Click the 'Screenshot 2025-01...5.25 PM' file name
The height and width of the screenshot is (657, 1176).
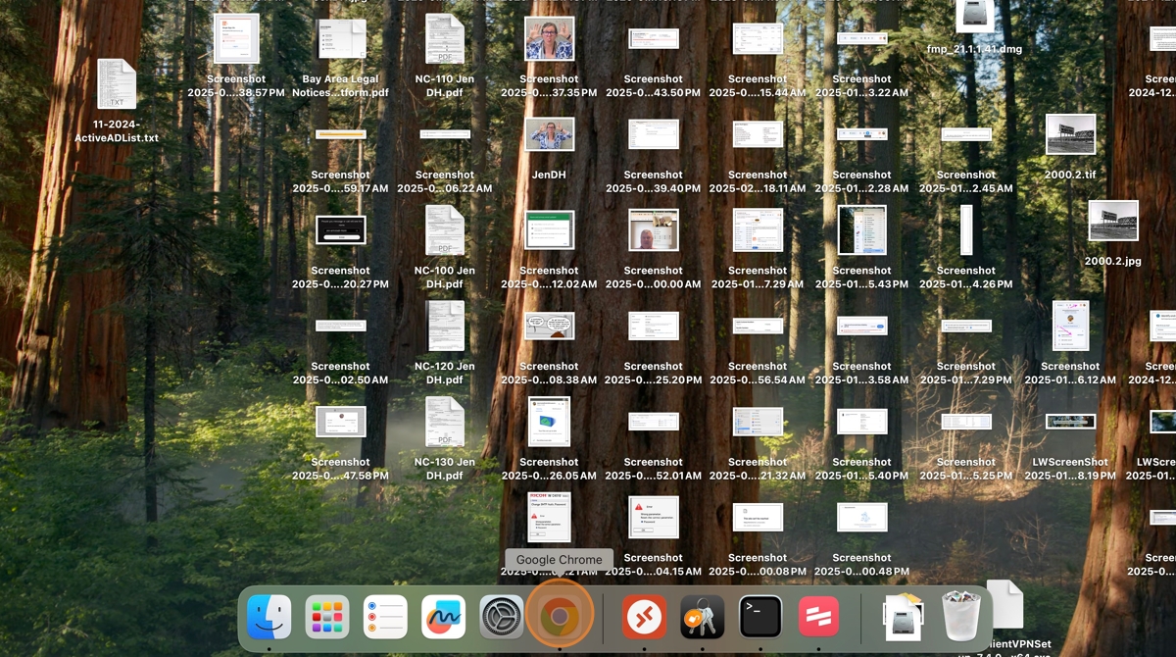point(966,469)
